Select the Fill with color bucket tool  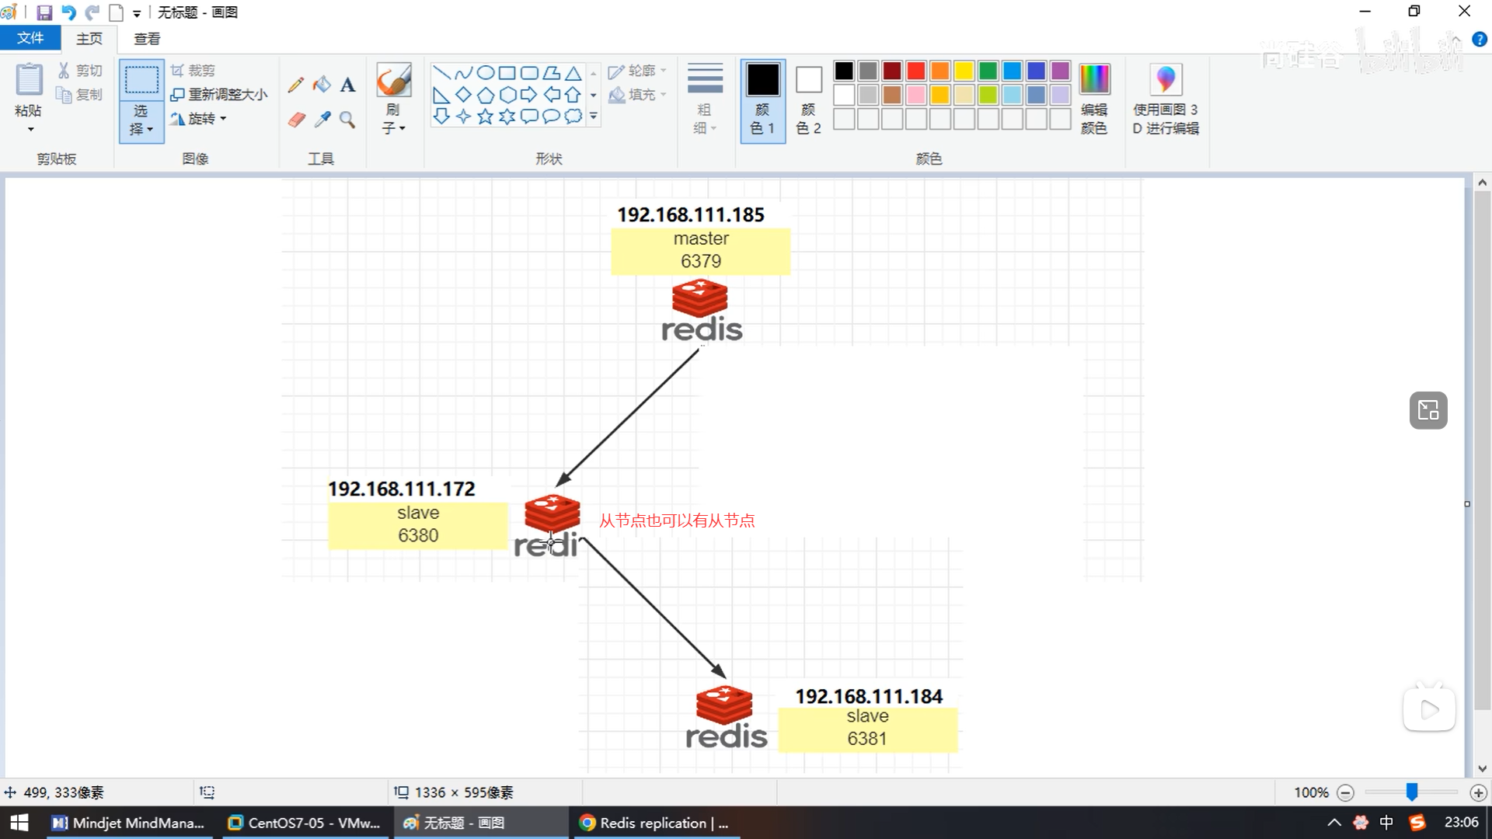[x=322, y=84]
